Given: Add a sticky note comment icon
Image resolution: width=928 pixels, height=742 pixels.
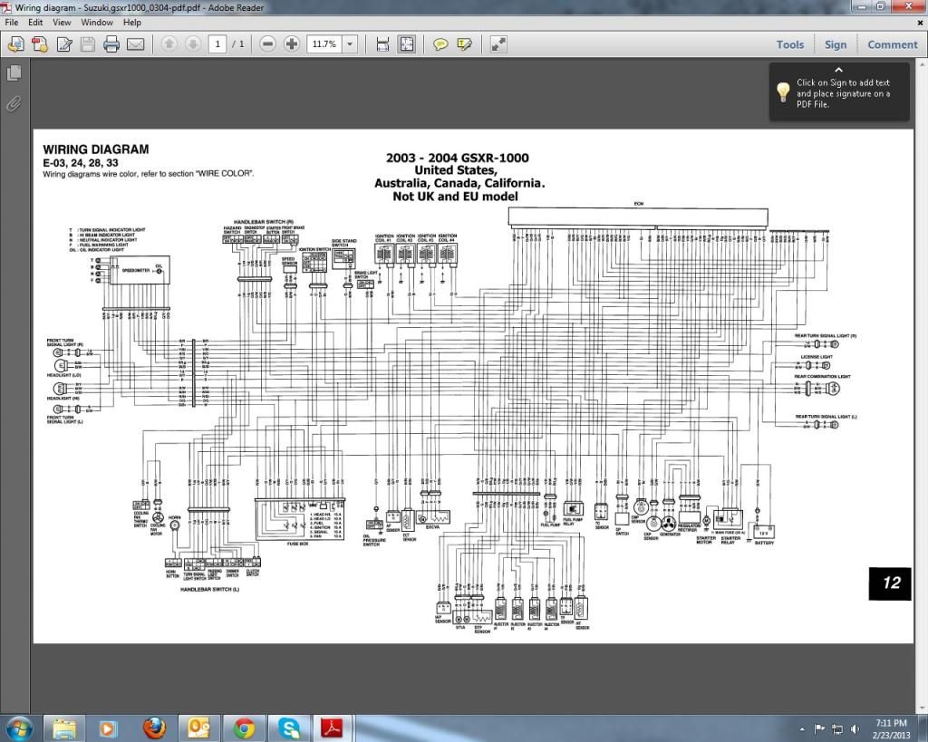Looking at the screenshot, I should pos(440,44).
